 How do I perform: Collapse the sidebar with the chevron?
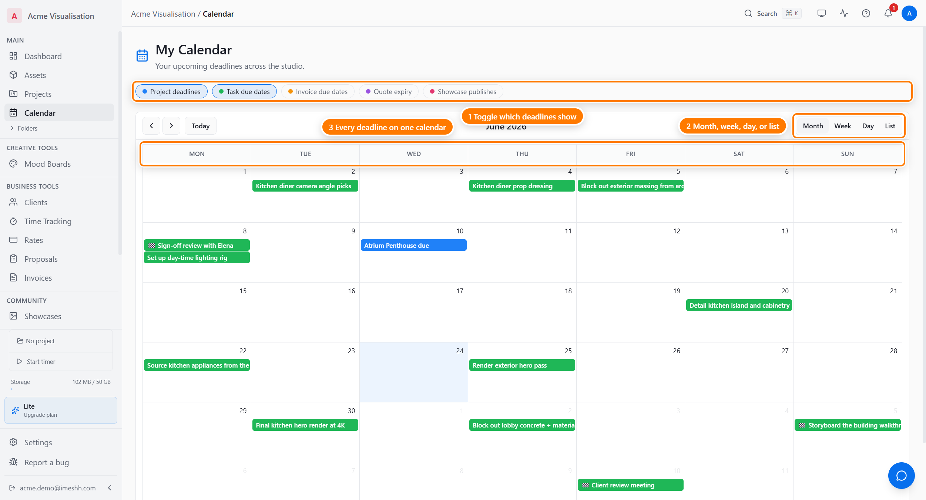pos(110,488)
